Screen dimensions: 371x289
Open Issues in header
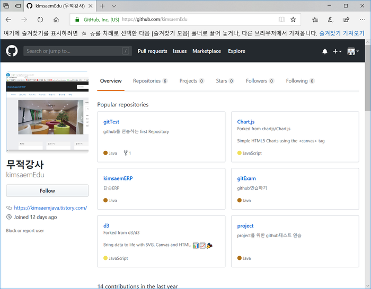click(180, 51)
